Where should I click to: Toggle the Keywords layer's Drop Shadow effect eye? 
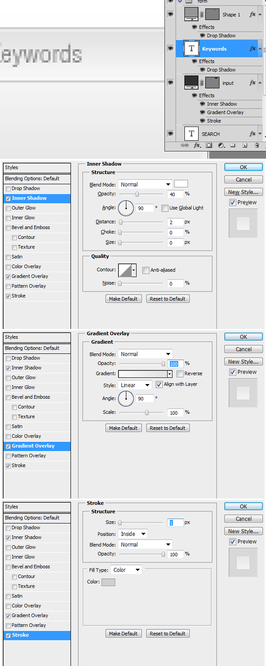(203, 70)
